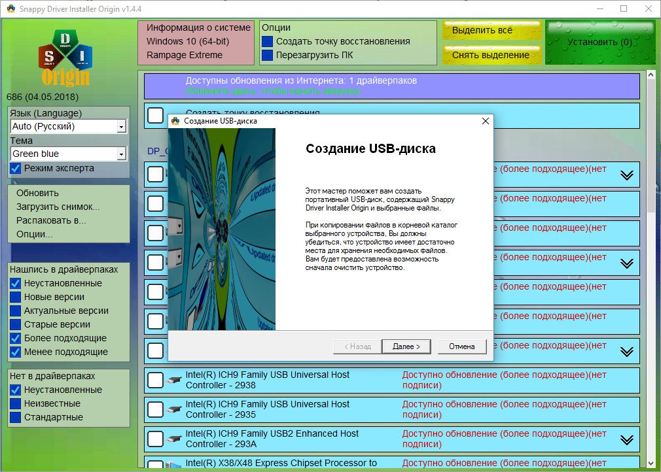Maximize the Snappy Driver Installer window
The width and height of the screenshot is (661, 472).
click(624, 8)
